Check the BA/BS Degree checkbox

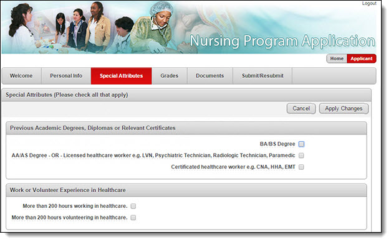pyautogui.click(x=301, y=144)
